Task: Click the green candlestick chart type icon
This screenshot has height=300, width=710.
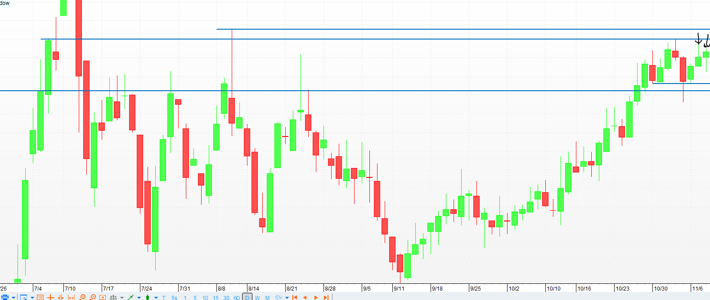Action: (x=148, y=297)
